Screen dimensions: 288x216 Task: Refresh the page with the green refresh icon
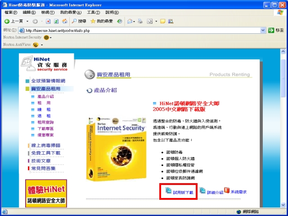pos(56,22)
